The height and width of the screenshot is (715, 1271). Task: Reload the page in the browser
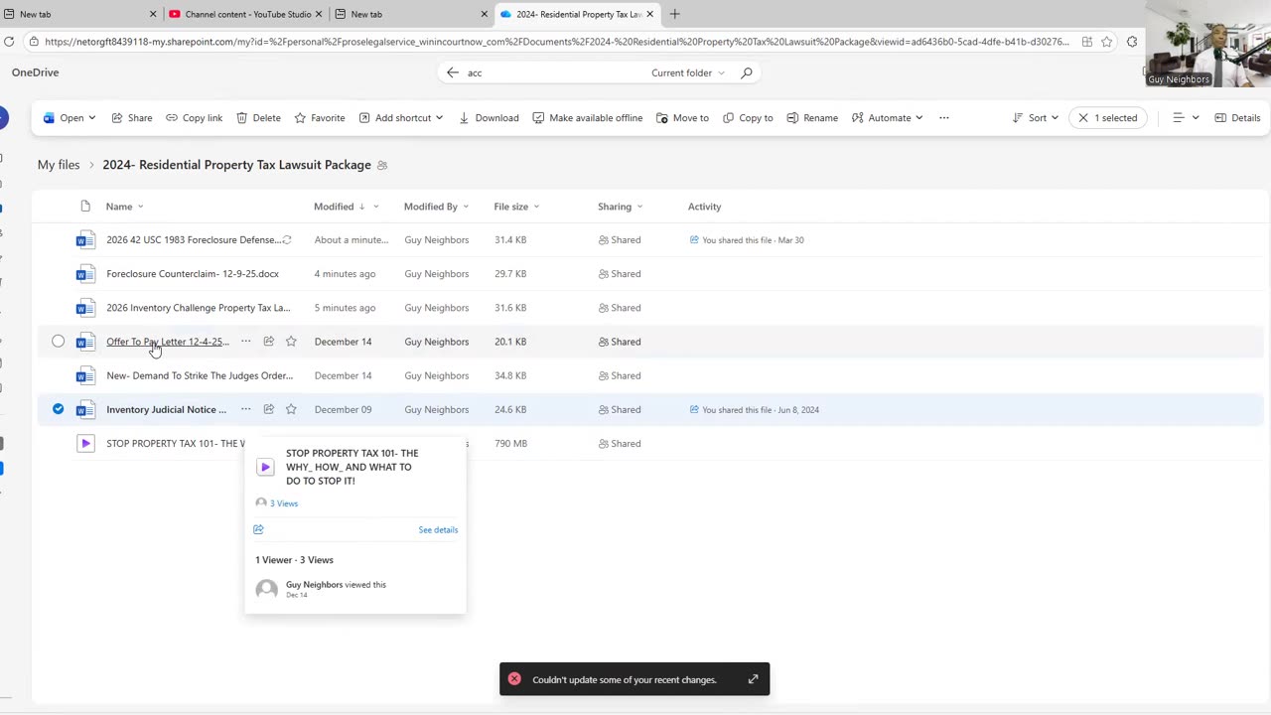9,42
